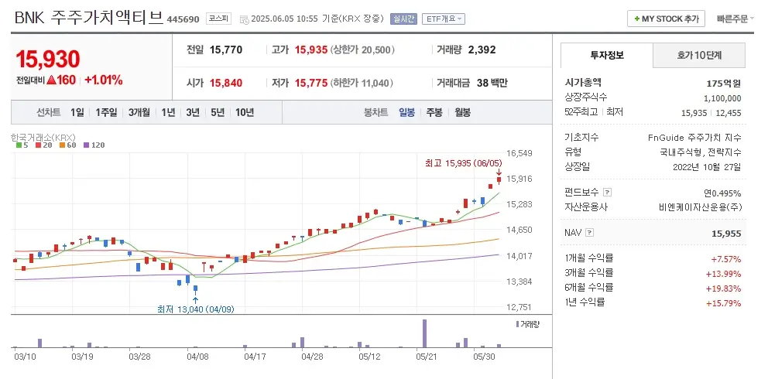Click the help icon next to 펀드보수
Viewport: 768px width, 379px height.
pyautogui.click(x=607, y=193)
